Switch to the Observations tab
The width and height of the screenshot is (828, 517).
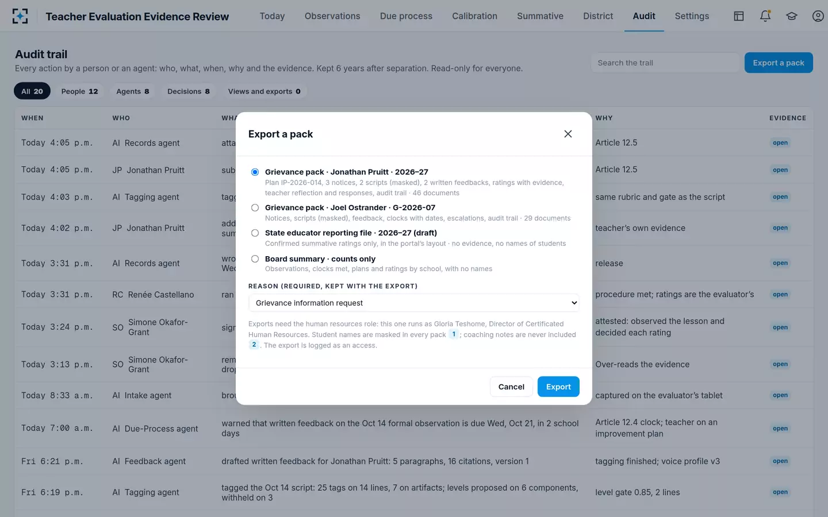tap(332, 16)
